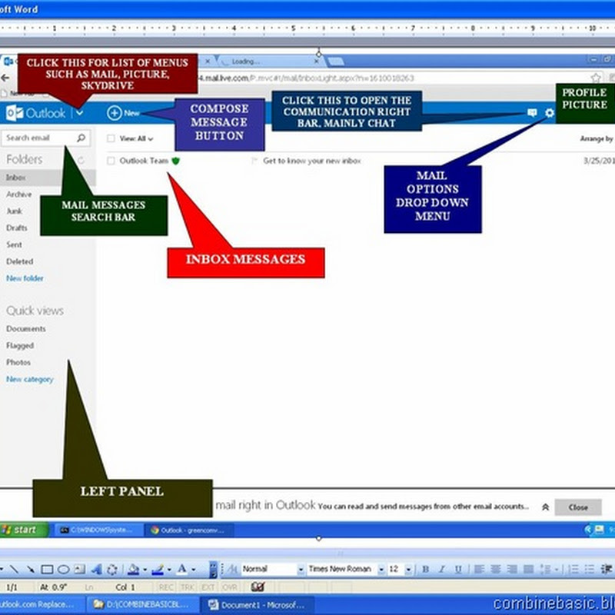The image size is (615, 615).
Task: Select the Line drawing tool
Action: click(x=14, y=569)
